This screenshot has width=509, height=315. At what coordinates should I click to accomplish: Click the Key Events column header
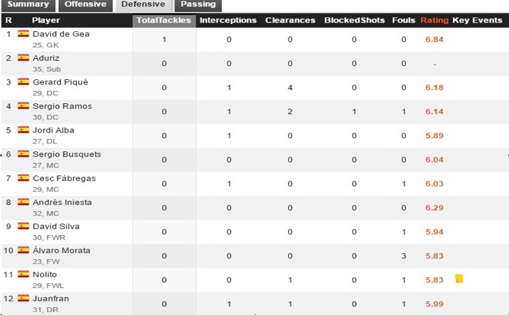coord(477,20)
